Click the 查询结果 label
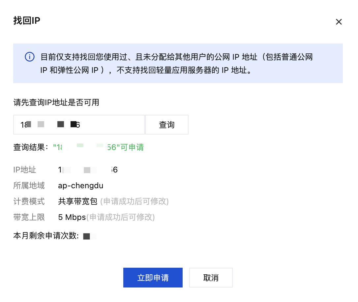358x302 pixels. click(31, 147)
